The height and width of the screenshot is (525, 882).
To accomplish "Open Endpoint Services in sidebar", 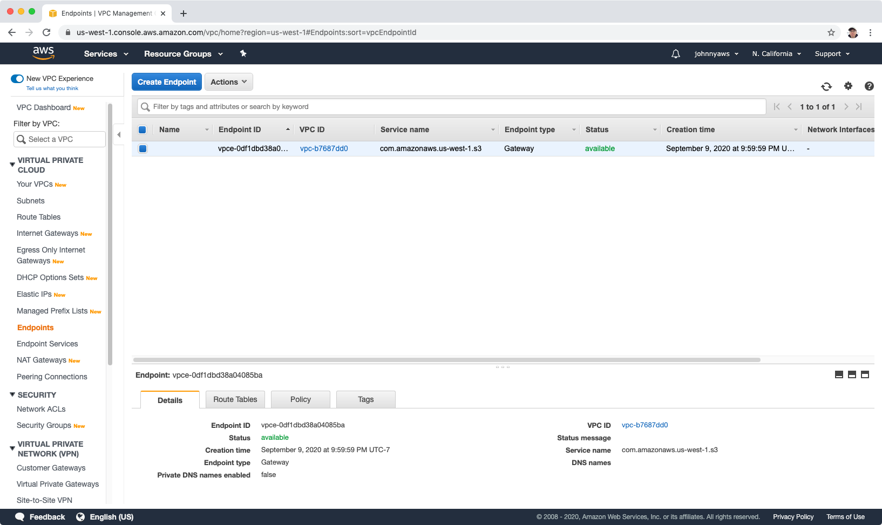I will tap(47, 344).
